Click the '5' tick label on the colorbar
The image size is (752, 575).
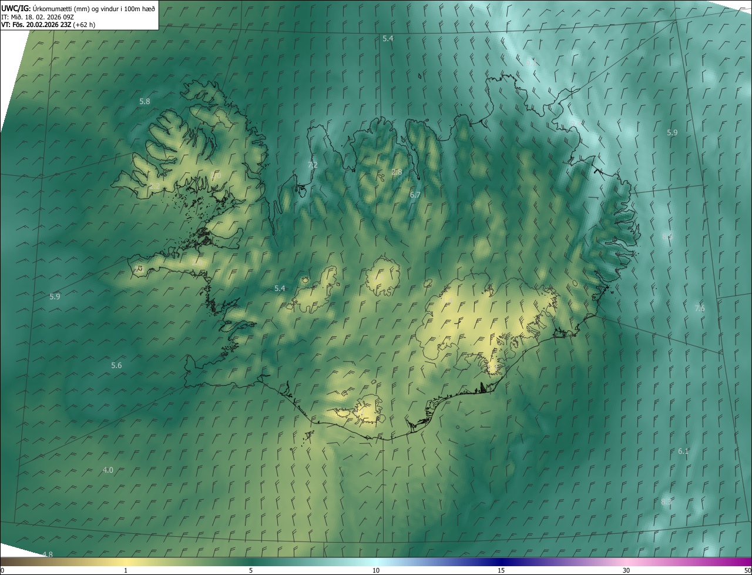[251, 571]
